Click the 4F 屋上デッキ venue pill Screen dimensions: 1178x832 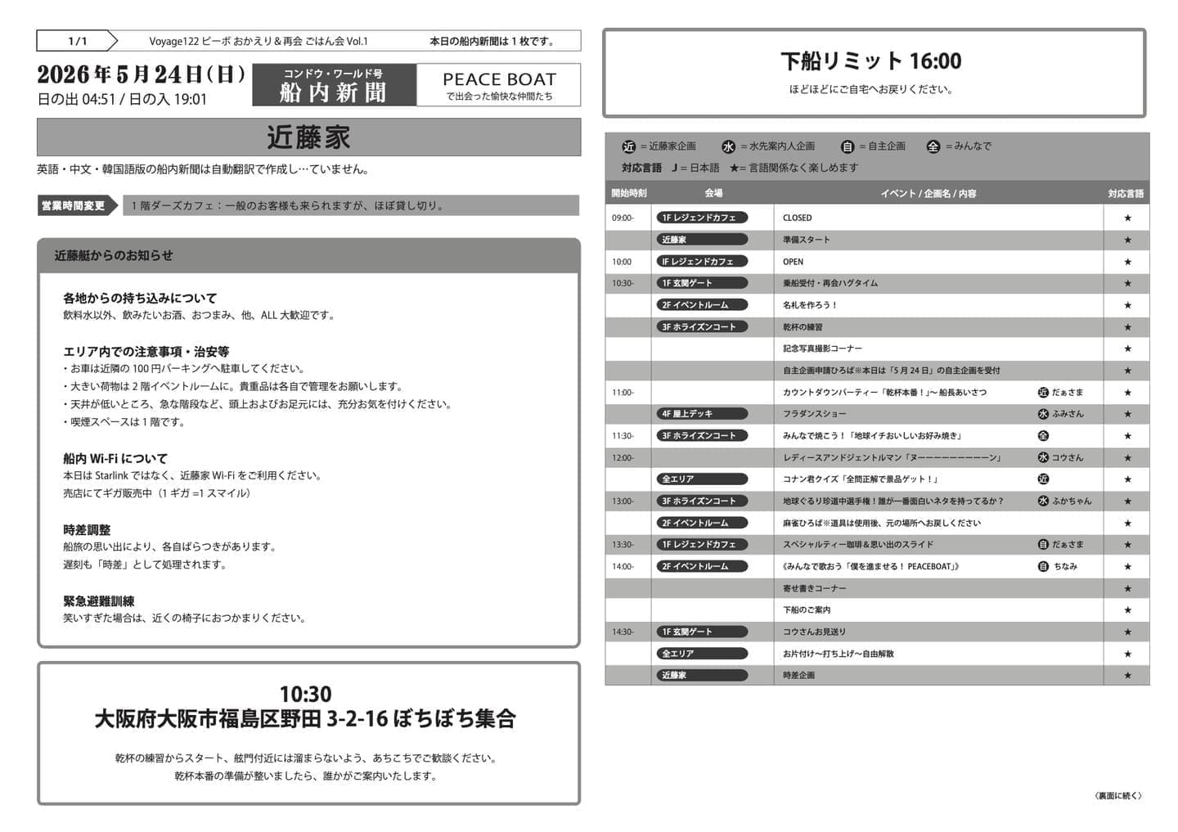(x=702, y=414)
